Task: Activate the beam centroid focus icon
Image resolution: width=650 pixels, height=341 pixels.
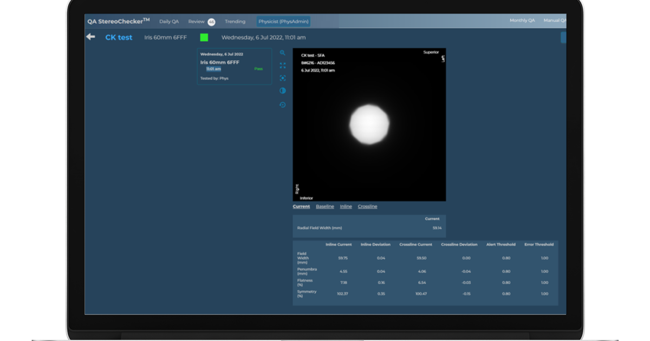Action: point(282,78)
